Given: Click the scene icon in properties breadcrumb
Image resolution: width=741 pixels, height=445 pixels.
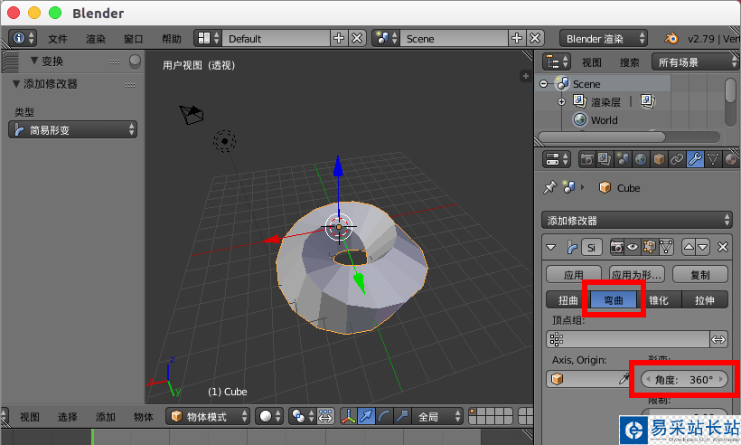Looking at the screenshot, I should pyautogui.click(x=569, y=188).
